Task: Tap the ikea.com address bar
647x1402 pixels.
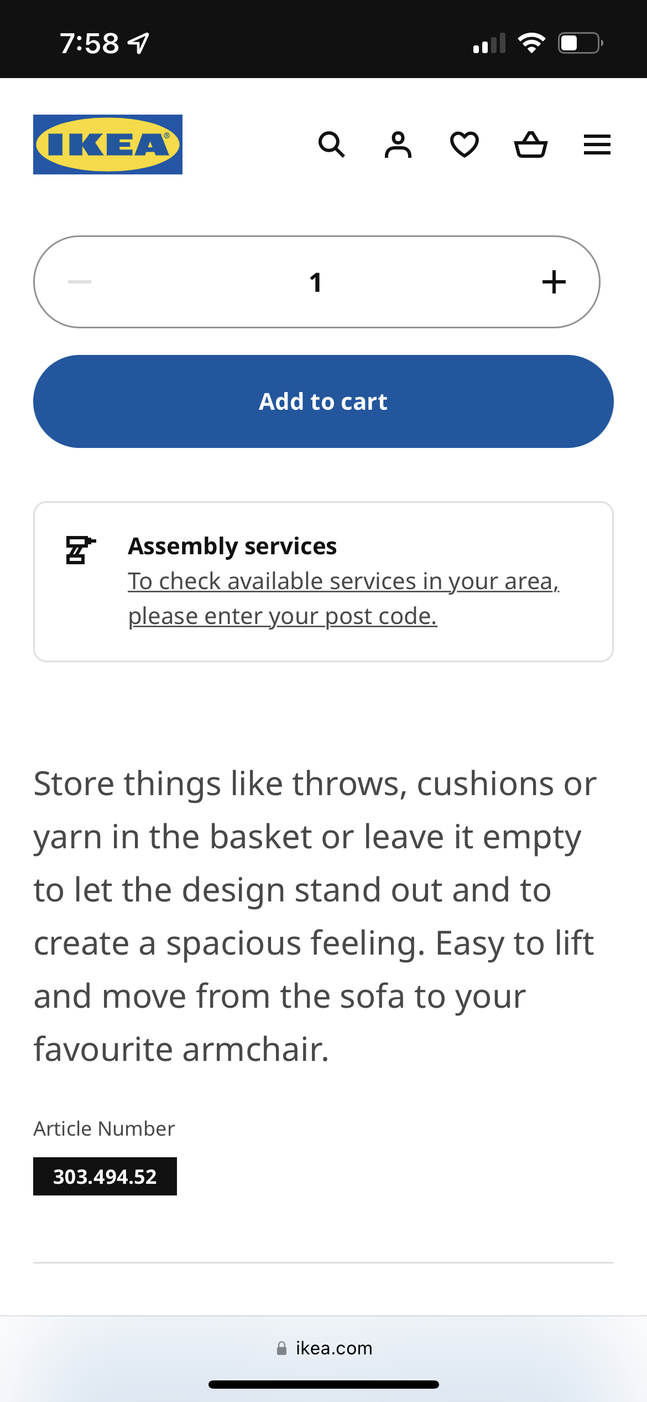Action: coord(323,1348)
